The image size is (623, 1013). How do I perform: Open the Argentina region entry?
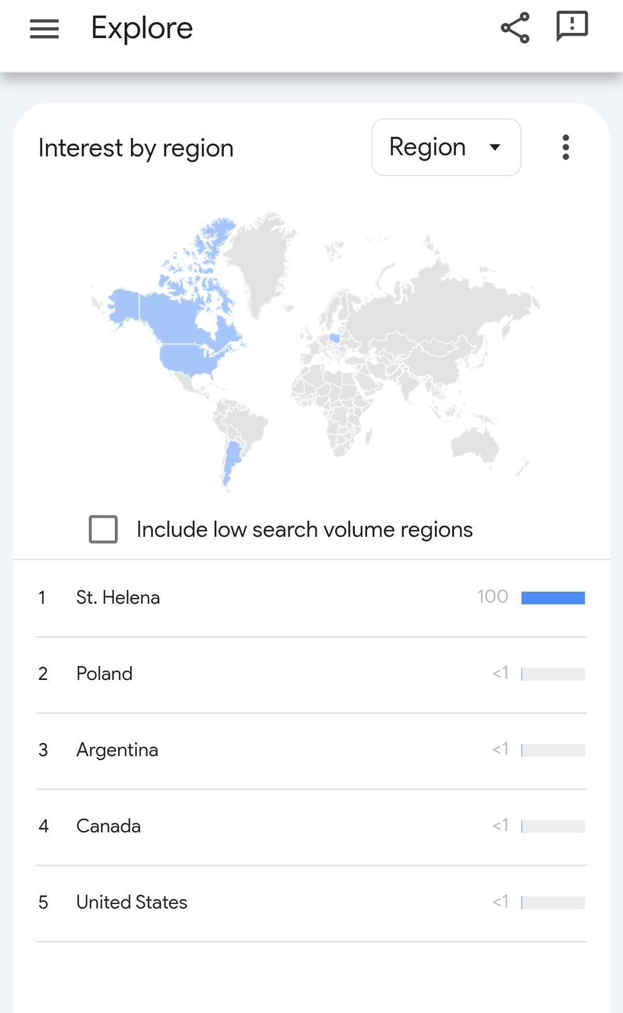click(x=117, y=750)
